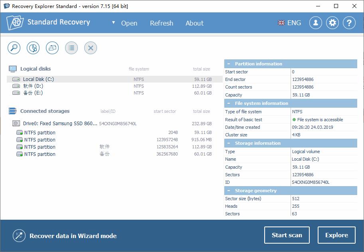
Task: Select Local Disk (C:) in logical disks
Action: (115, 79)
